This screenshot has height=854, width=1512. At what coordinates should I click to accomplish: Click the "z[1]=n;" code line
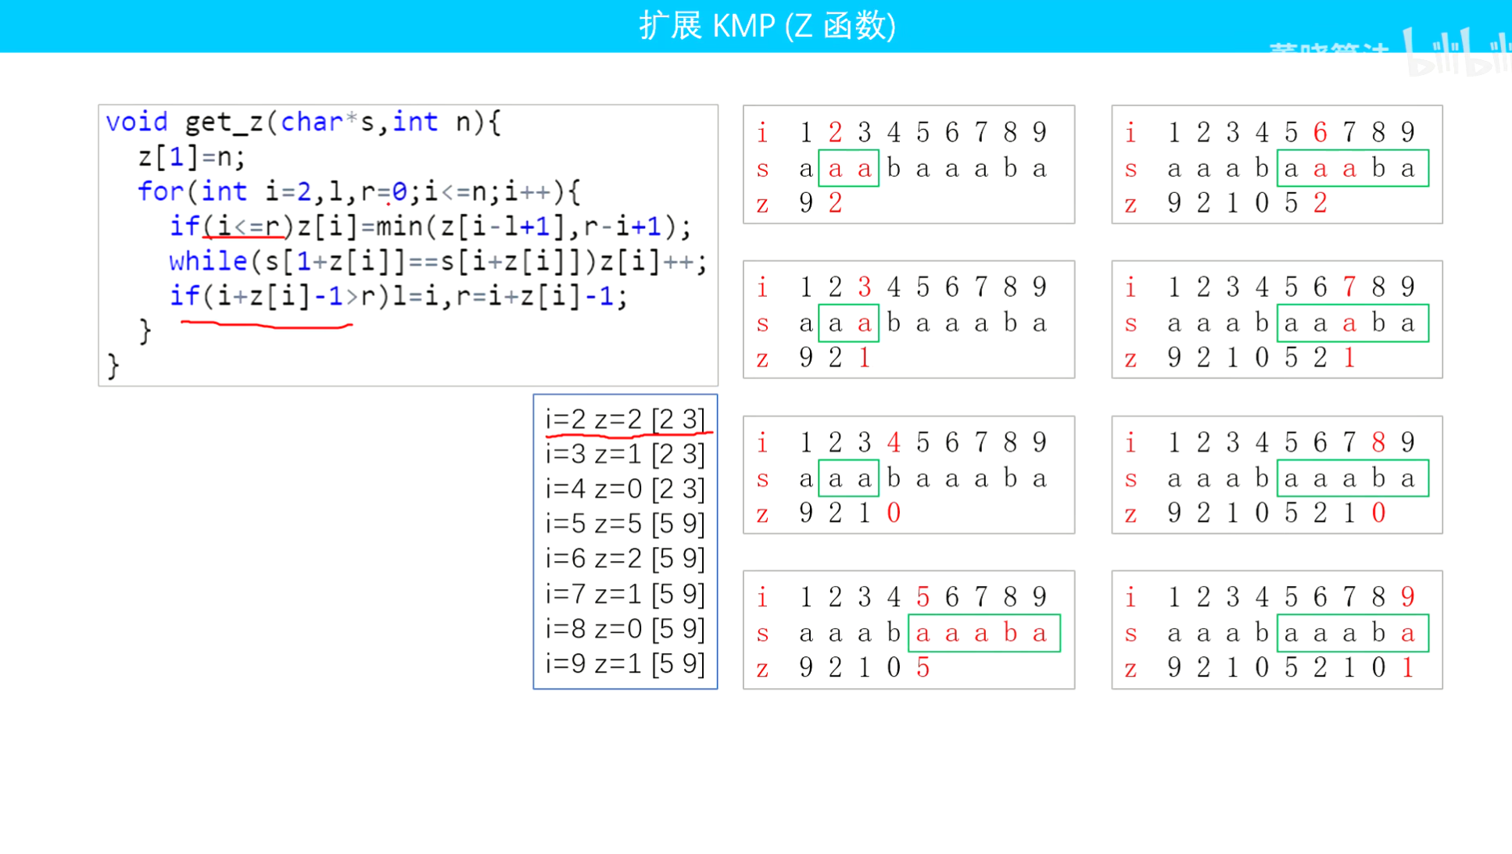click(192, 157)
